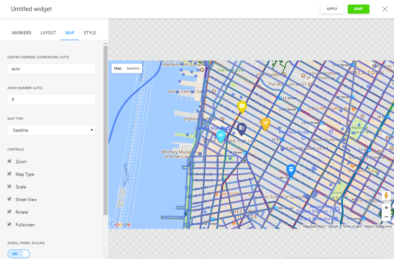Viewport: 394px width, 259px height.
Task: Toggle the Street View control checkbox
Action: (9, 199)
